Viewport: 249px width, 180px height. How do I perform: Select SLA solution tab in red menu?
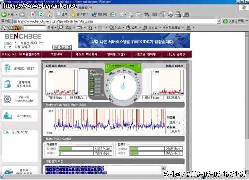[x=177, y=54]
